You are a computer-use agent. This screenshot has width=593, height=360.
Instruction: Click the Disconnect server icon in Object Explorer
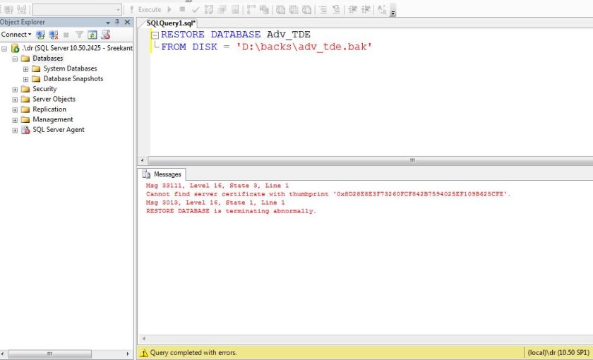pyautogui.click(x=53, y=35)
